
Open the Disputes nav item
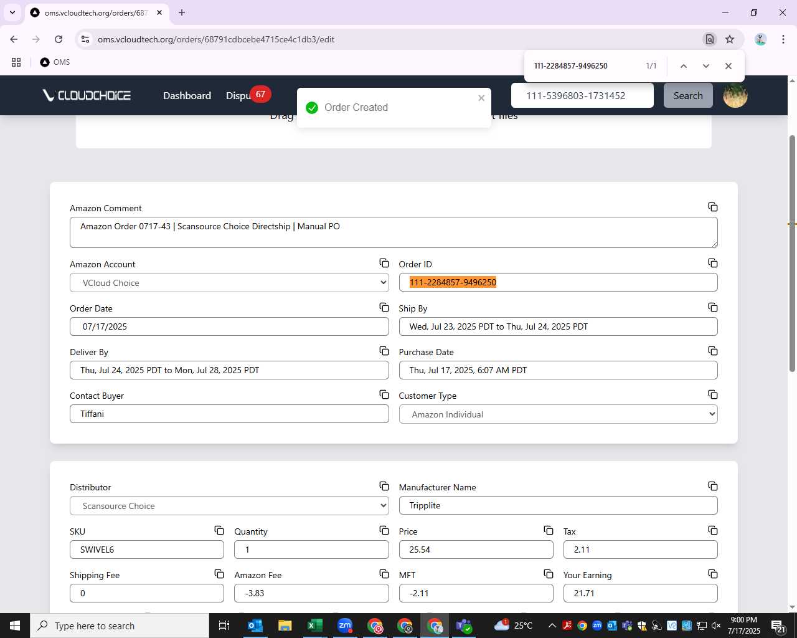(238, 95)
